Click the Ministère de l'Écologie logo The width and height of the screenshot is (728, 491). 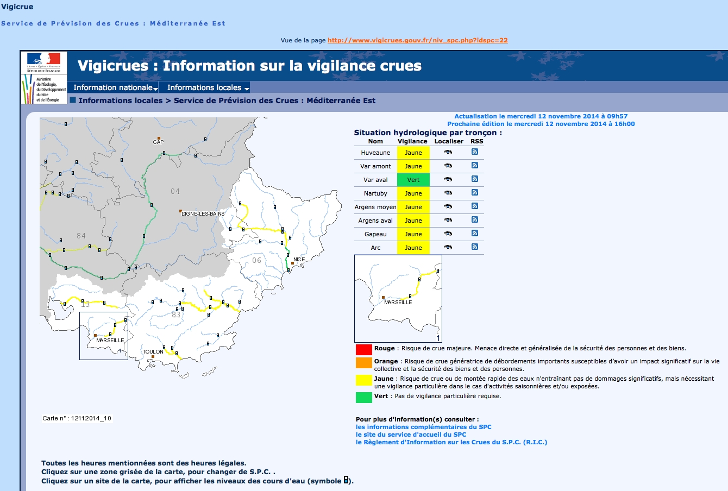pyautogui.click(x=44, y=89)
